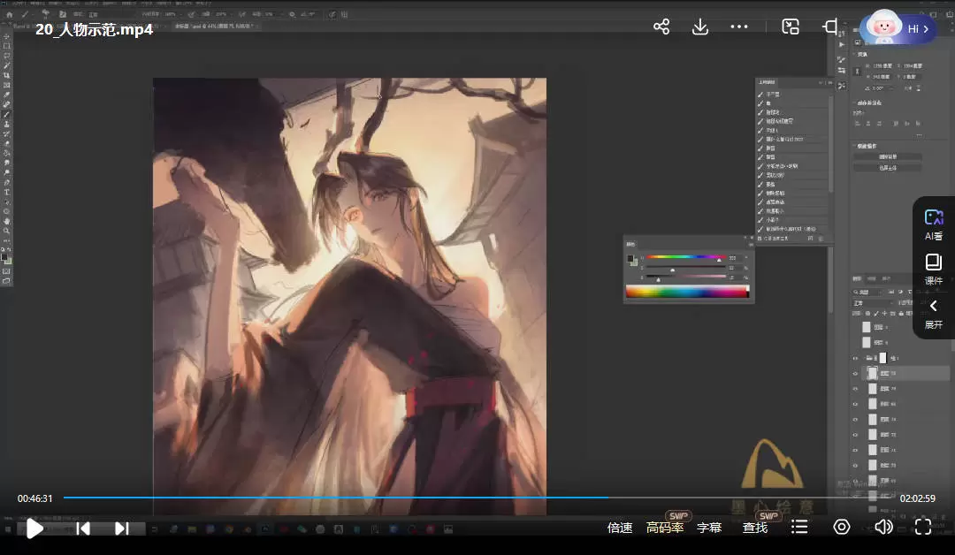
Task: Expand the group layer folder arrow
Action: [863, 359]
